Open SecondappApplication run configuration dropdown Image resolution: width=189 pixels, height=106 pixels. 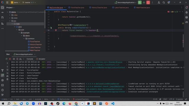point(126,3)
